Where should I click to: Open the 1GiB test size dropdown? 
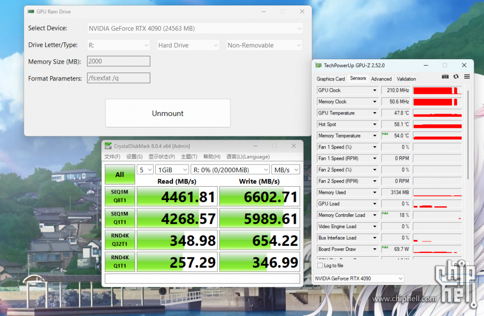click(172, 170)
